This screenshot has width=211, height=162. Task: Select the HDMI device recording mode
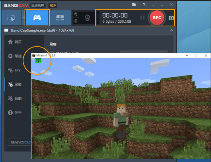(x=60, y=17)
